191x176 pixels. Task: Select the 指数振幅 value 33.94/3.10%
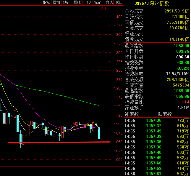[x=178, y=74]
